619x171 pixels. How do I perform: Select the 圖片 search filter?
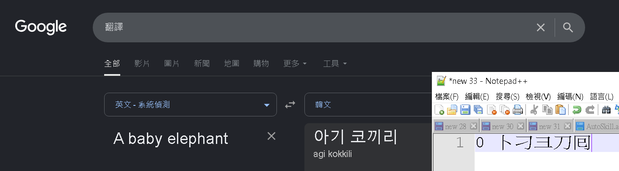[171, 63]
